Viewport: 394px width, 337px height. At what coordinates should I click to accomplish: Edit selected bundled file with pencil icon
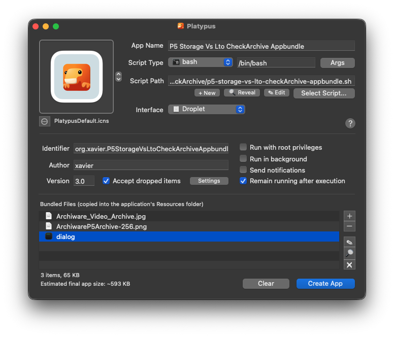coord(349,242)
